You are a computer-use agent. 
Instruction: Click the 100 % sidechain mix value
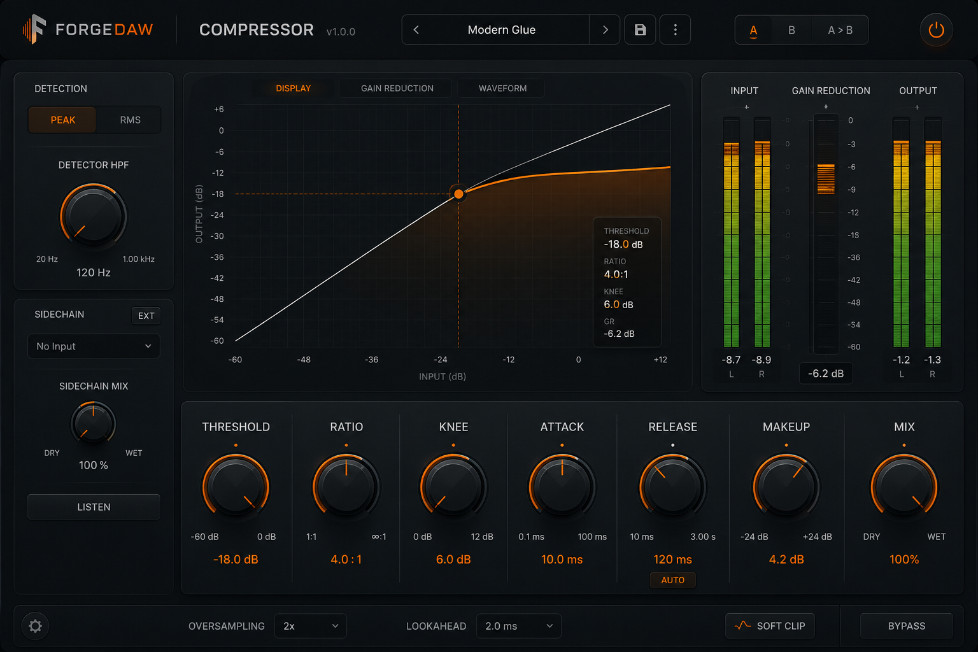(x=94, y=465)
